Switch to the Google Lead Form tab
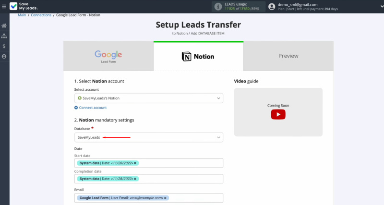 (x=108, y=56)
